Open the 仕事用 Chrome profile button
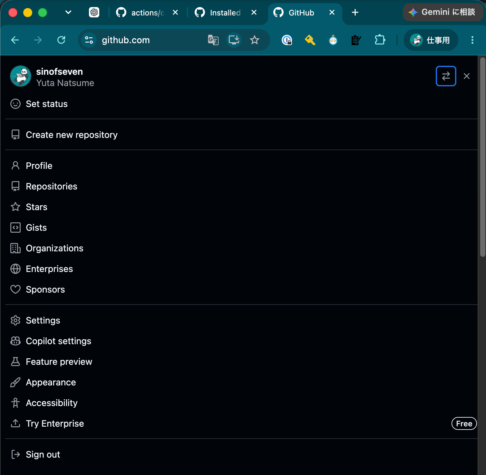This screenshot has width=486, height=475. (431, 40)
